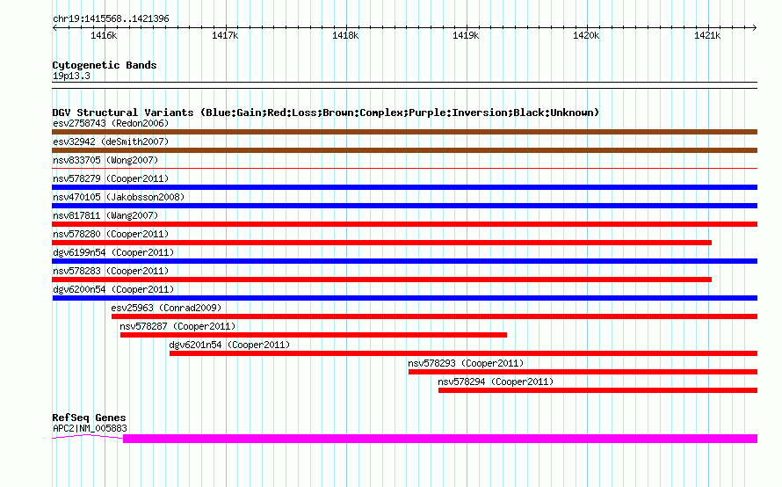Image resolution: width=782 pixels, height=487 pixels.
Task: Click the red loss bar for dgv6201n54
Action: pyautogui.click(x=463, y=353)
